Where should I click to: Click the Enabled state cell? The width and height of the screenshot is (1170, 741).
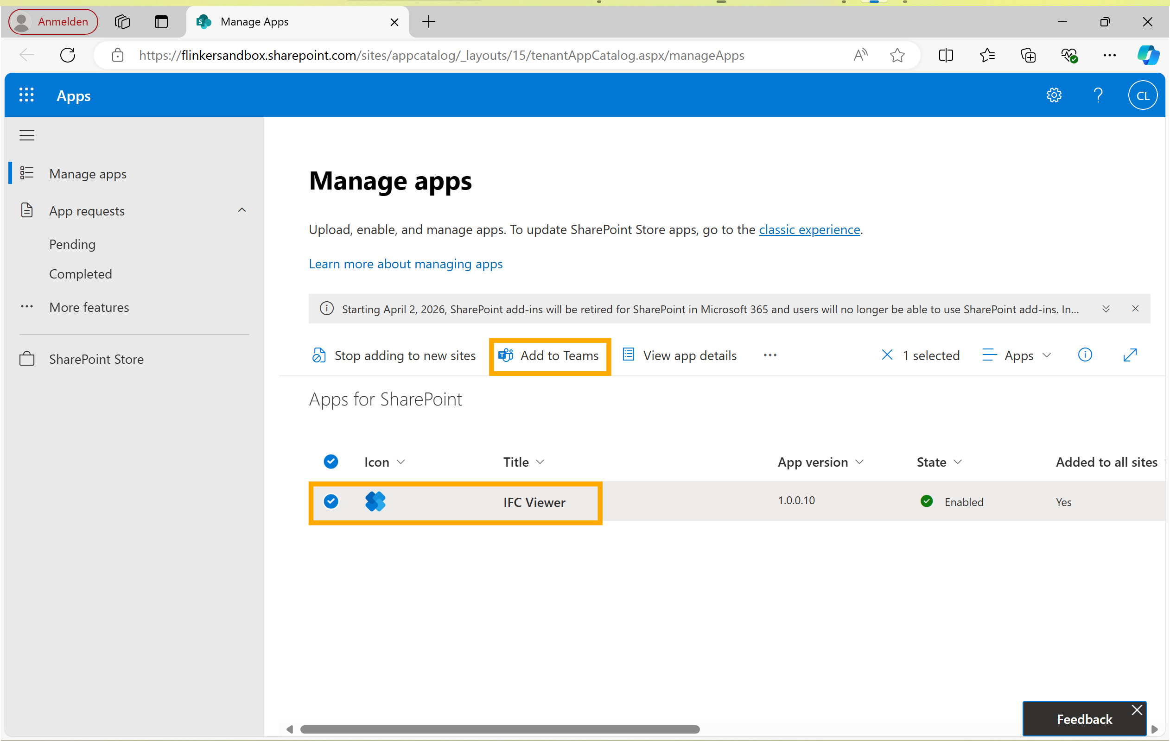click(951, 501)
